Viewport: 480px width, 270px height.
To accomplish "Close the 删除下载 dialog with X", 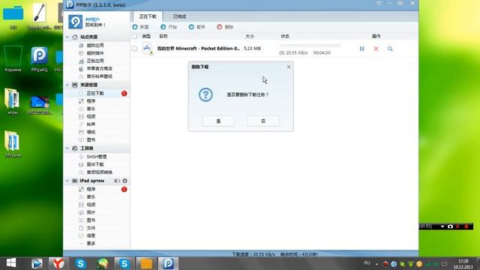I will pos(289,67).
